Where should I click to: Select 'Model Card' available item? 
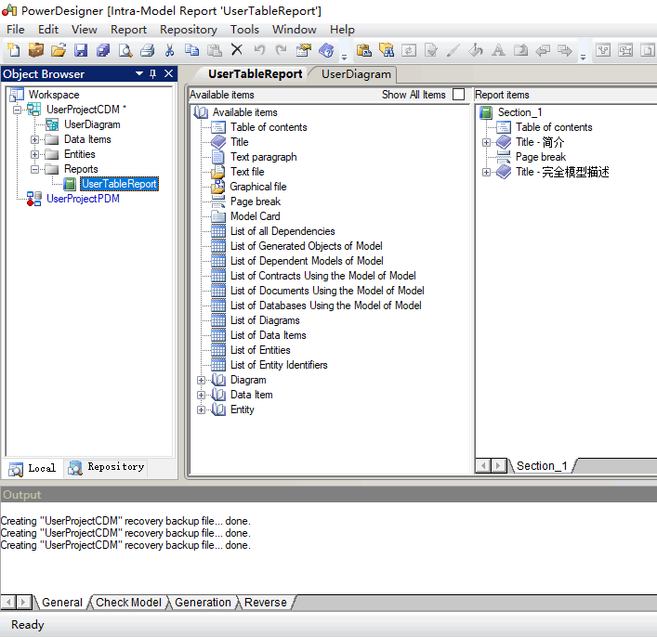[x=256, y=216]
